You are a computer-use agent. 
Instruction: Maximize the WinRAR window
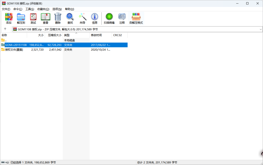(x=247, y=3)
